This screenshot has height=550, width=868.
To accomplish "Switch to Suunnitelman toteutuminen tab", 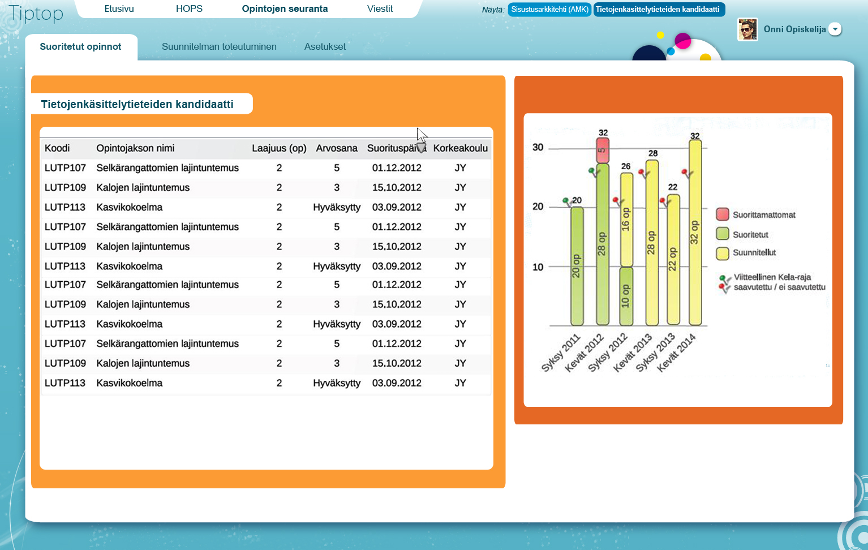I will tap(219, 47).
